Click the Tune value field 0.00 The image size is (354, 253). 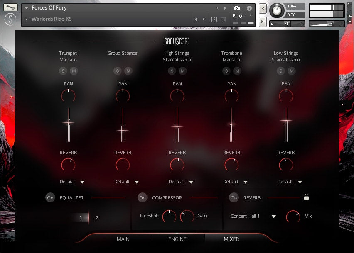click(x=295, y=15)
